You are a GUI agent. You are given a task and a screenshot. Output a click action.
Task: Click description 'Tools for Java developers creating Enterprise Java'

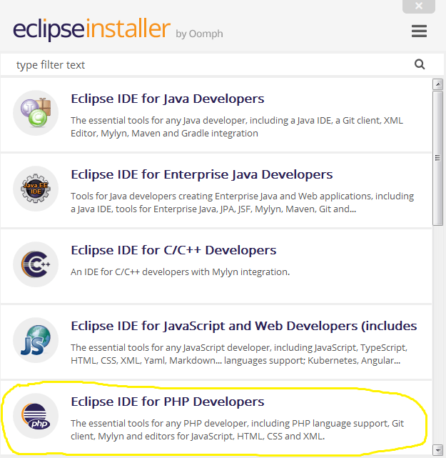coord(242,202)
